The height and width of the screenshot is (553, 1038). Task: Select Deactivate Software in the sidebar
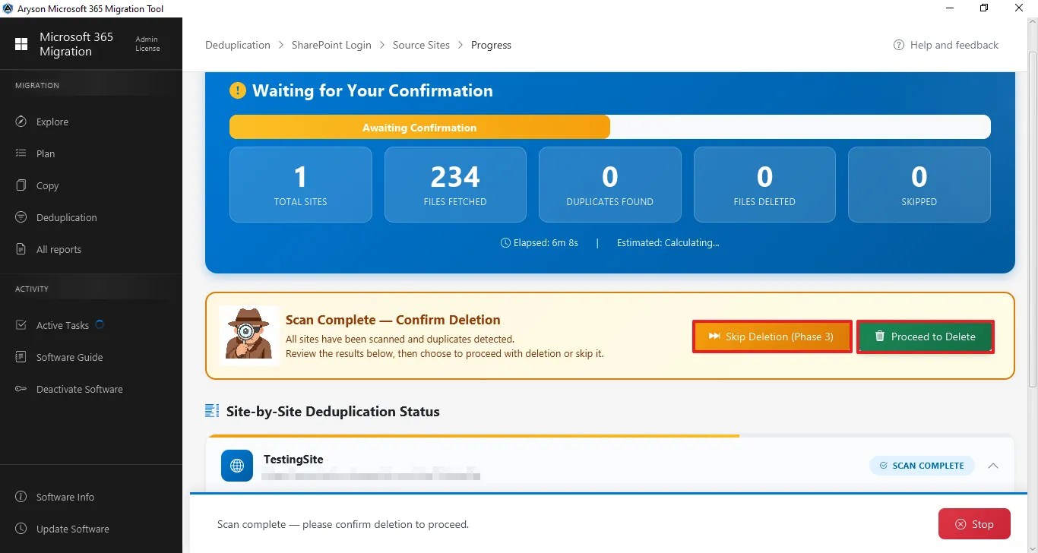91,389
